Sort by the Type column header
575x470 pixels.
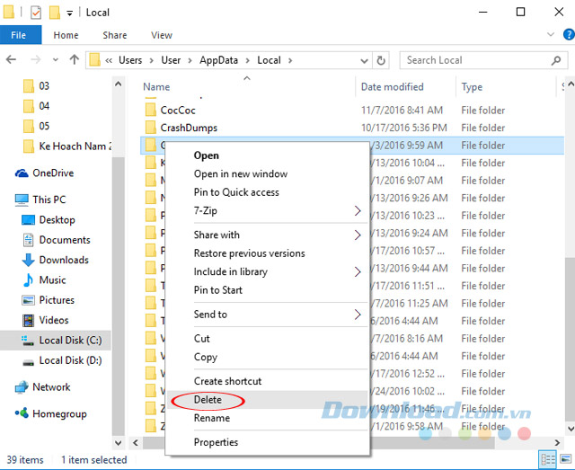472,87
